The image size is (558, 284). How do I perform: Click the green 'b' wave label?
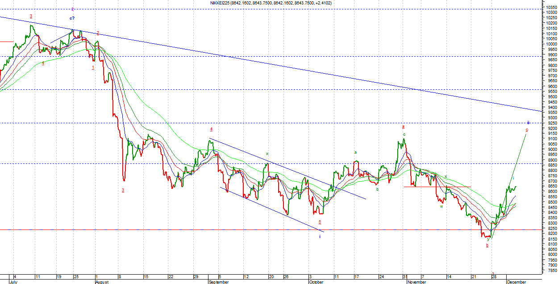377,189
